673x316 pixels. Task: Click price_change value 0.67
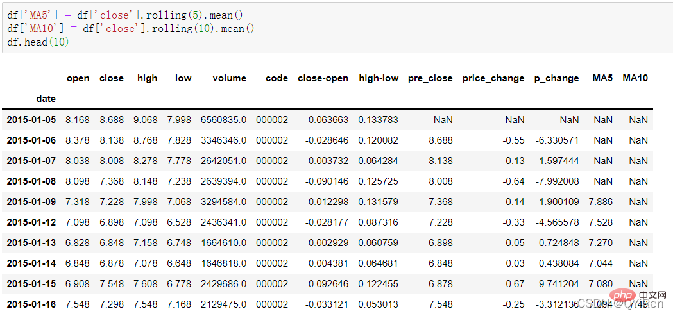(x=516, y=284)
